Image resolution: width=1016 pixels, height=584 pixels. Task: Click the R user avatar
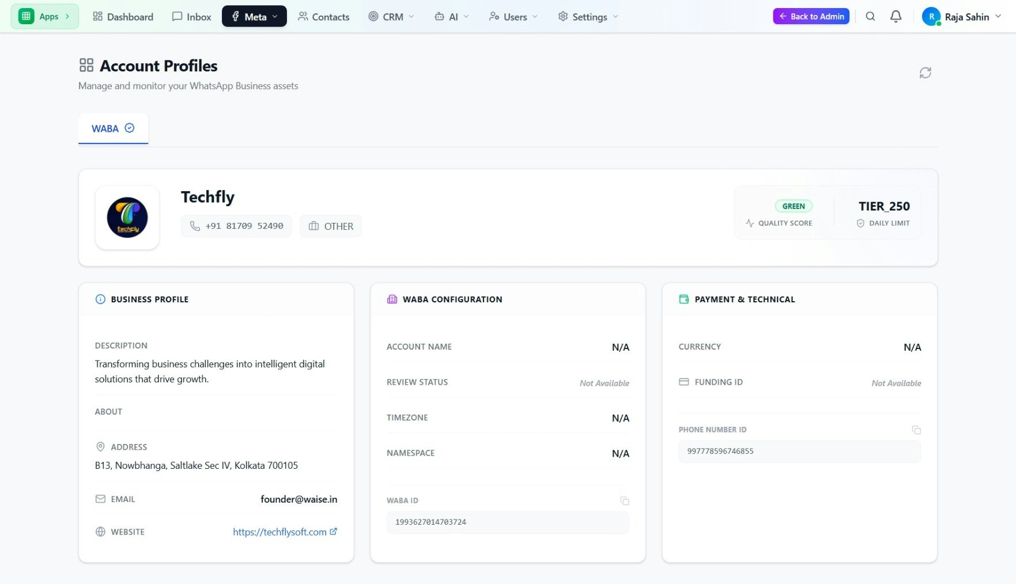pyautogui.click(x=931, y=17)
